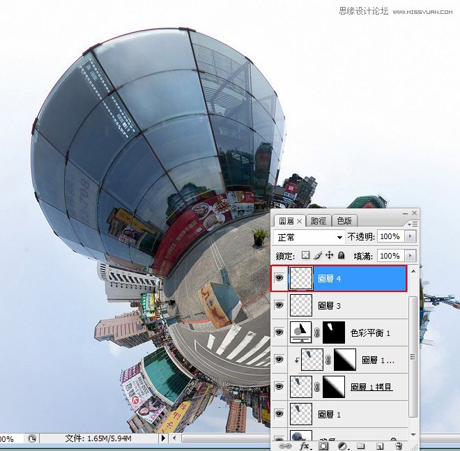
Task: Open the layer style fx menu
Action: pos(304,445)
